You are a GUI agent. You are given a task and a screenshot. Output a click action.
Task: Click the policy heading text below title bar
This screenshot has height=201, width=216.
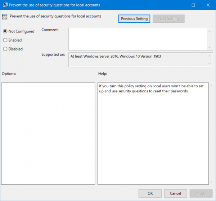click(x=55, y=16)
